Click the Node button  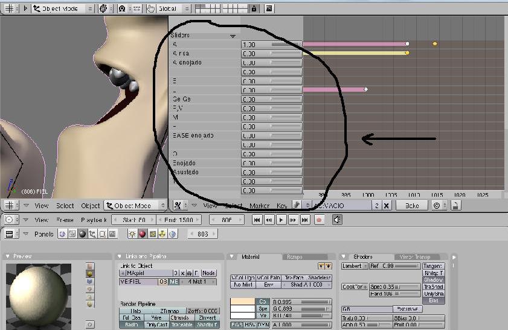[208, 273]
